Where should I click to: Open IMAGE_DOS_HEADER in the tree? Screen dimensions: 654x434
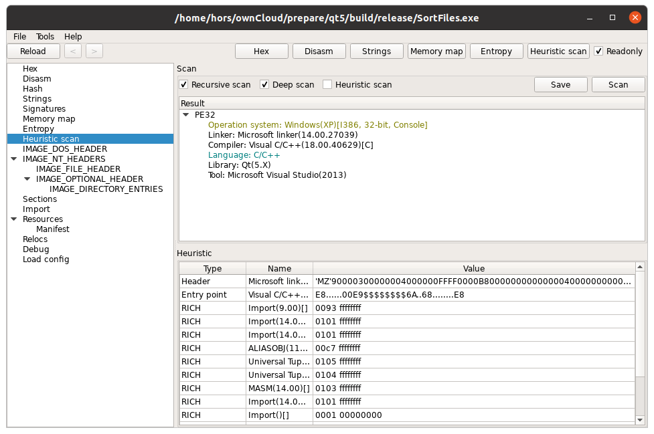65,148
